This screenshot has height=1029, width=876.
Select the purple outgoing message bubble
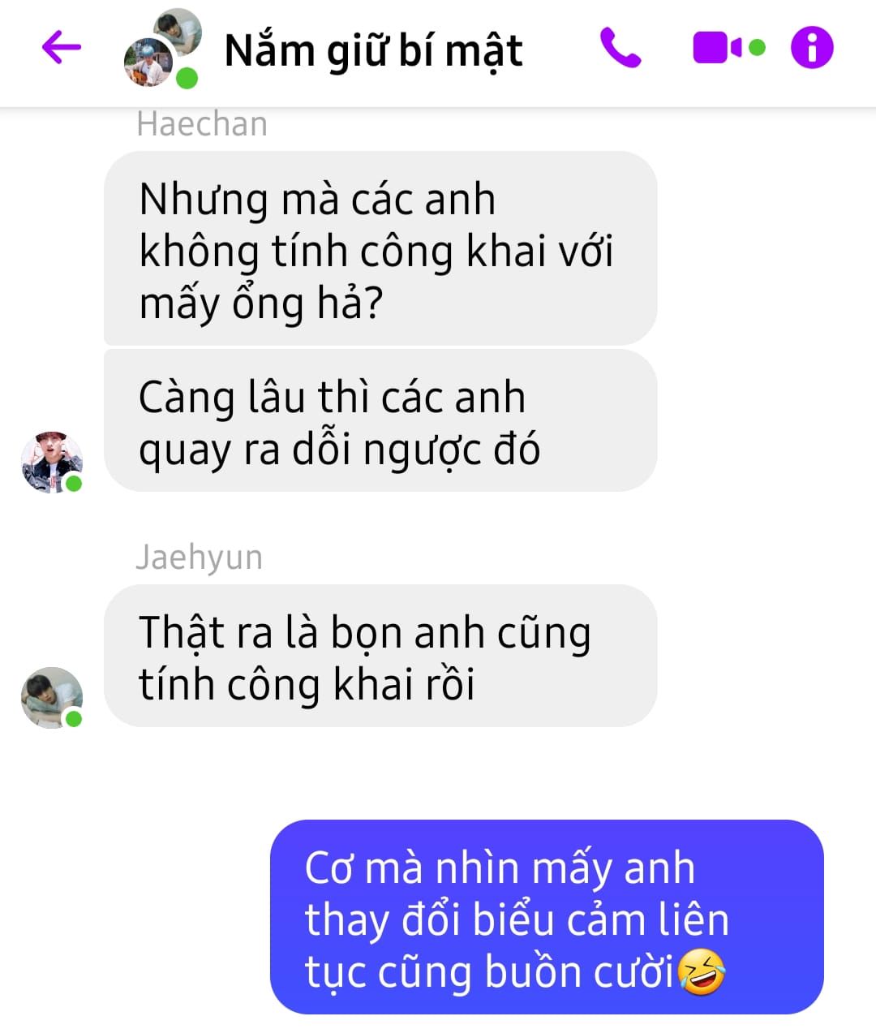pyautogui.click(x=547, y=917)
